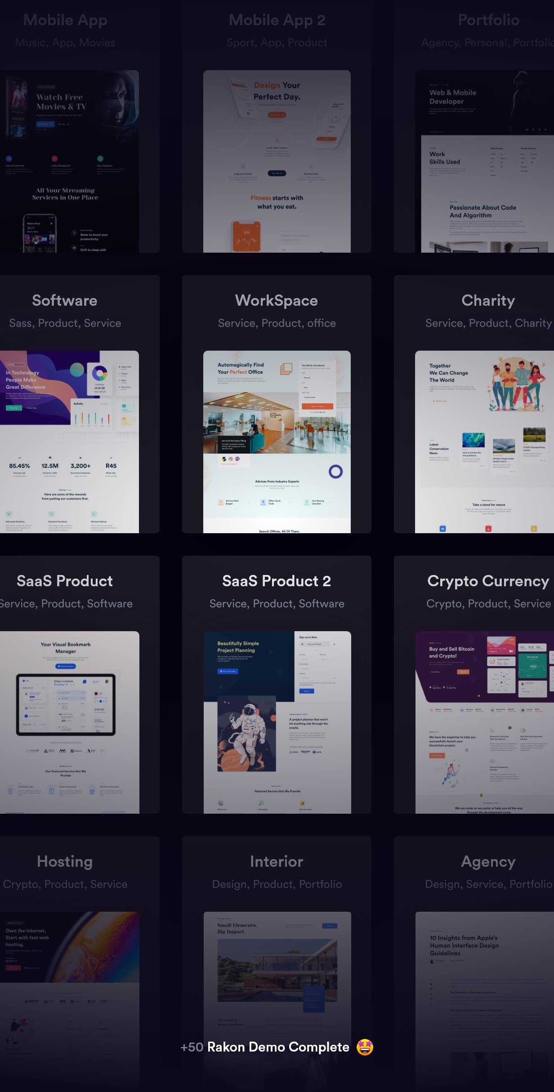Click the WorkSpace title heading
The width and height of the screenshot is (554, 1092).
coord(277,300)
